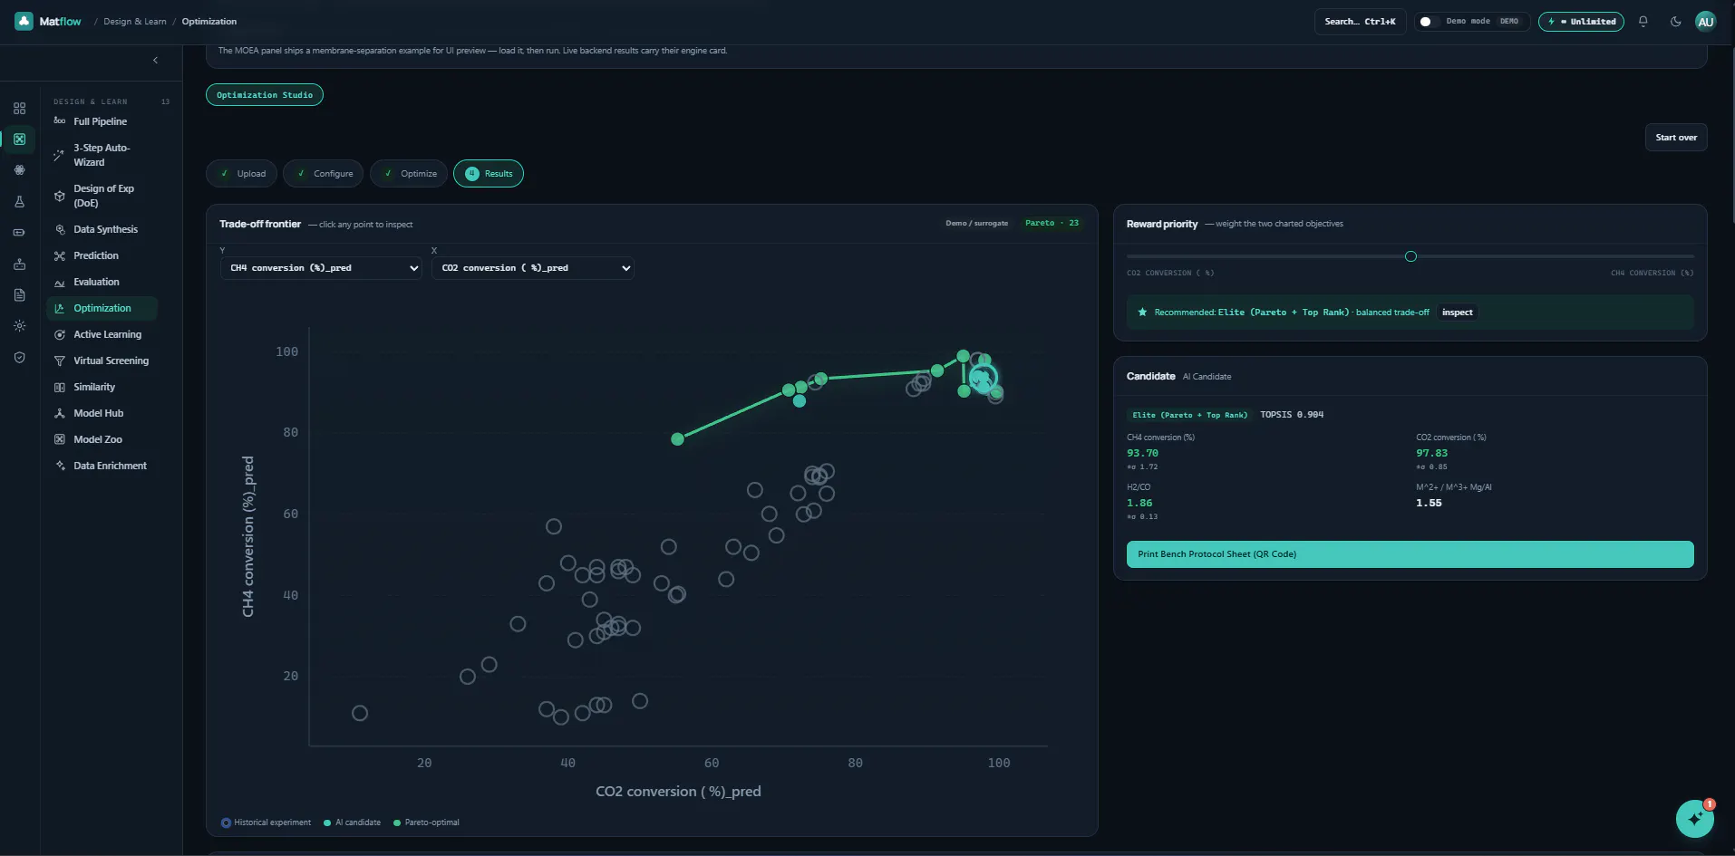Image resolution: width=1735 pixels, height=856 pixels.
Task: Click the highlighted elite candidate point
Action: pyautogui.click(x=983, y=378)
